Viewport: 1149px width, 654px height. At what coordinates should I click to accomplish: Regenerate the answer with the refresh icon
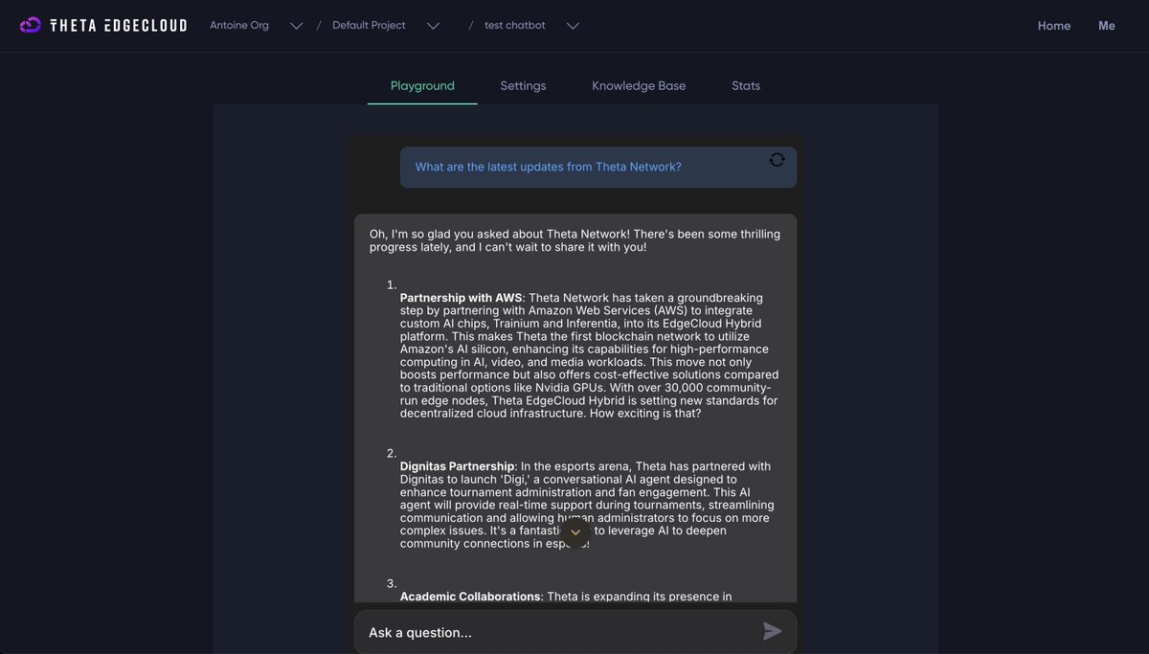coord(777,159)
